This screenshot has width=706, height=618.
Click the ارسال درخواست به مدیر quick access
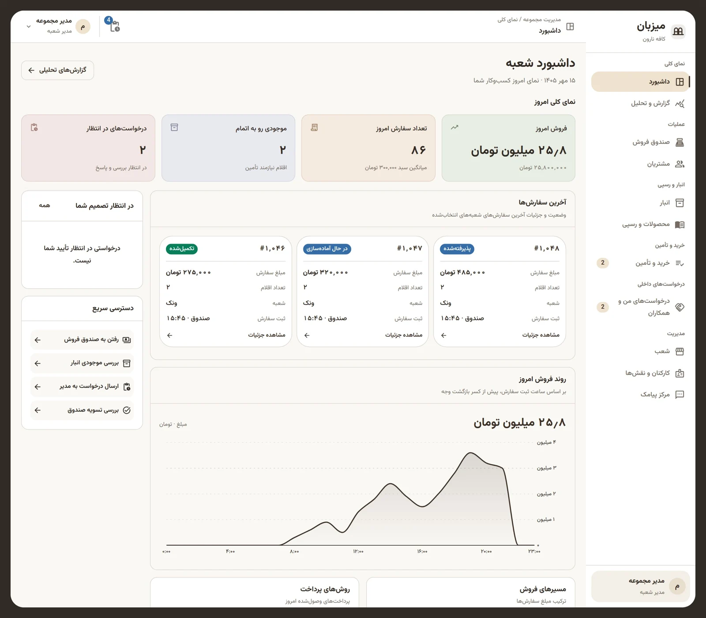[82, 387]
